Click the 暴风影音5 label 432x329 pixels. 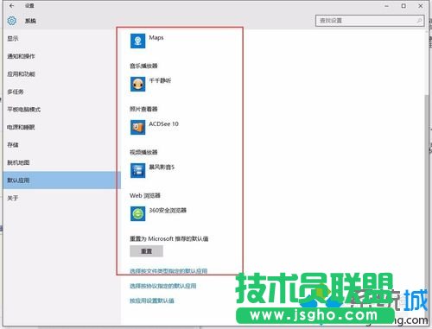tap(162, 168)
